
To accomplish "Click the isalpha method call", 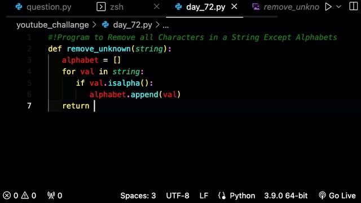I will (x=124, y=83).
